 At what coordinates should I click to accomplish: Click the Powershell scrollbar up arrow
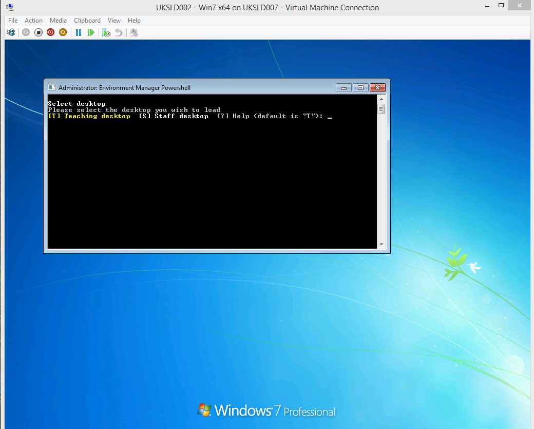[x=382, y=99]
